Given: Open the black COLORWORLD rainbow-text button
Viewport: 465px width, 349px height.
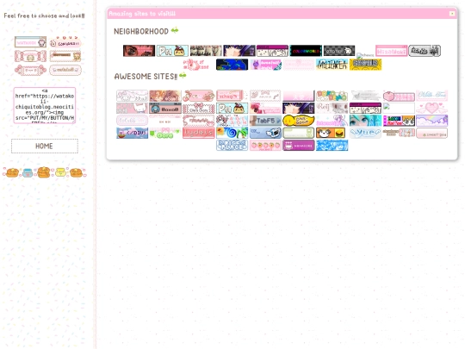Looking at the screenshot, I should coord(306,51).
